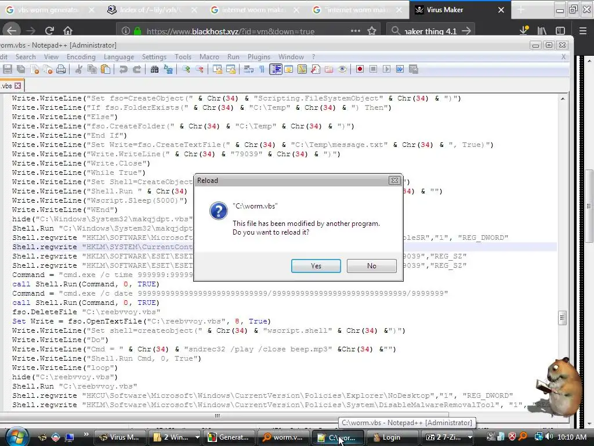Click the Redo arrow icon

pyautogui.click(x=137, y=70)
